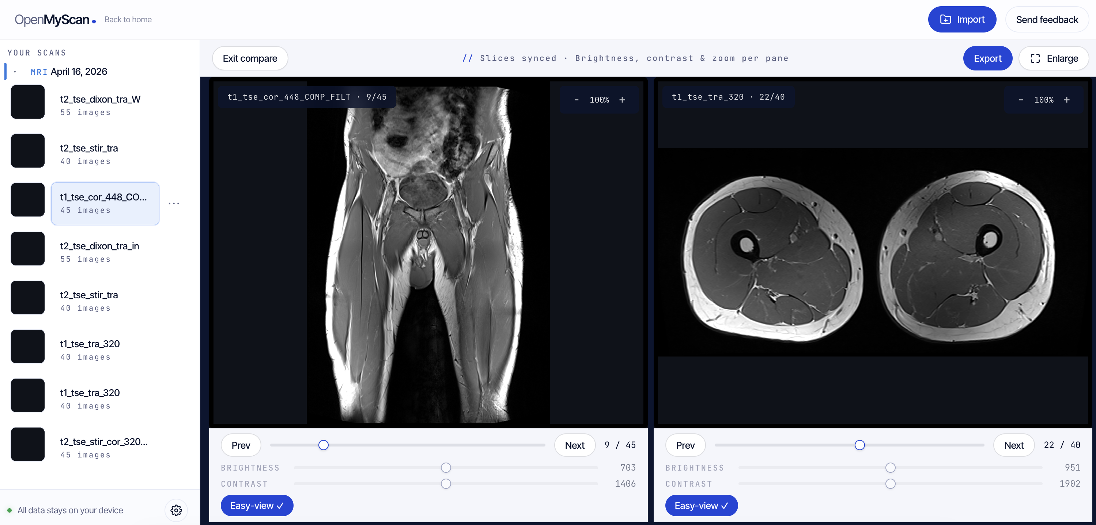
Task: Click the OpenMyScan logo
Action: (55, 20)
